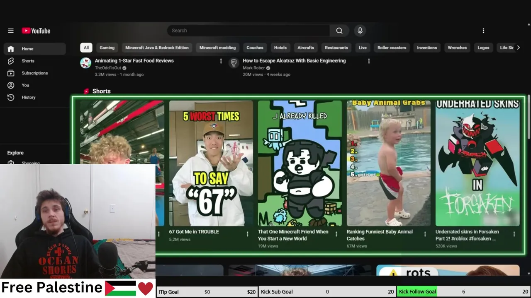
Task: Select the Wrenches filter chip
Action: coord(457,48)
